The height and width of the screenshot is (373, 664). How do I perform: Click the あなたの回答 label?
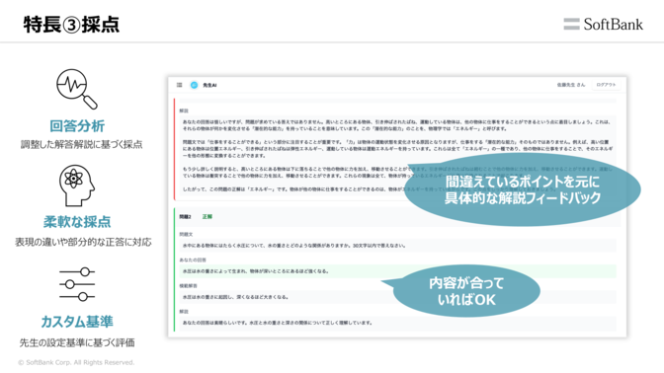193,261
